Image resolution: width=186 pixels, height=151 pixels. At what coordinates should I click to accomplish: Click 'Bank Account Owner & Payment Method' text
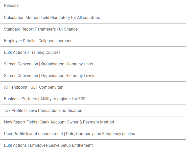(77, 122)
